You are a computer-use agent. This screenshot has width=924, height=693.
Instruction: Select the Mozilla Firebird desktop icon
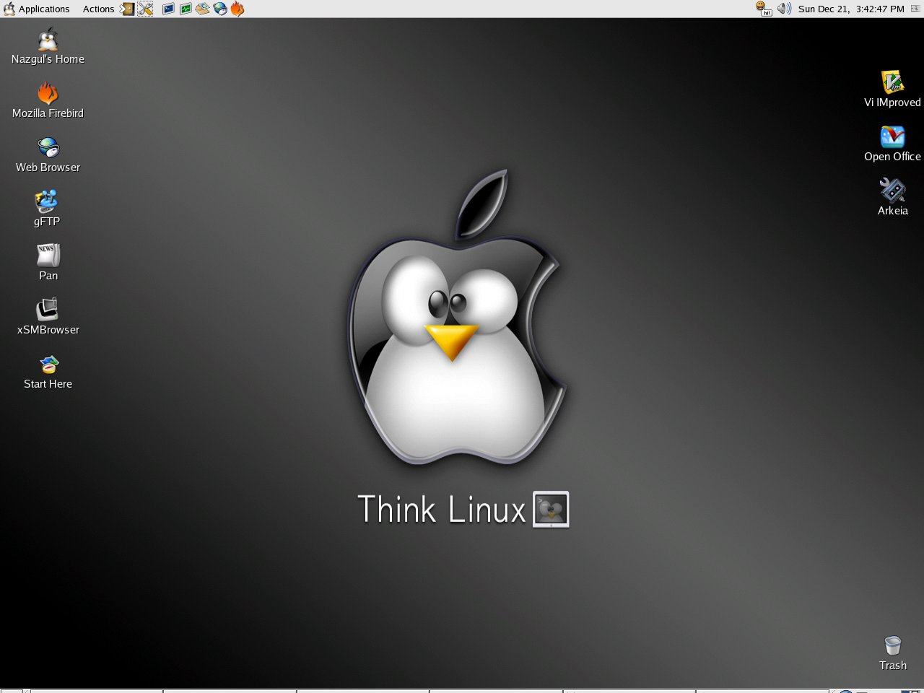click(x=48, y=94)
